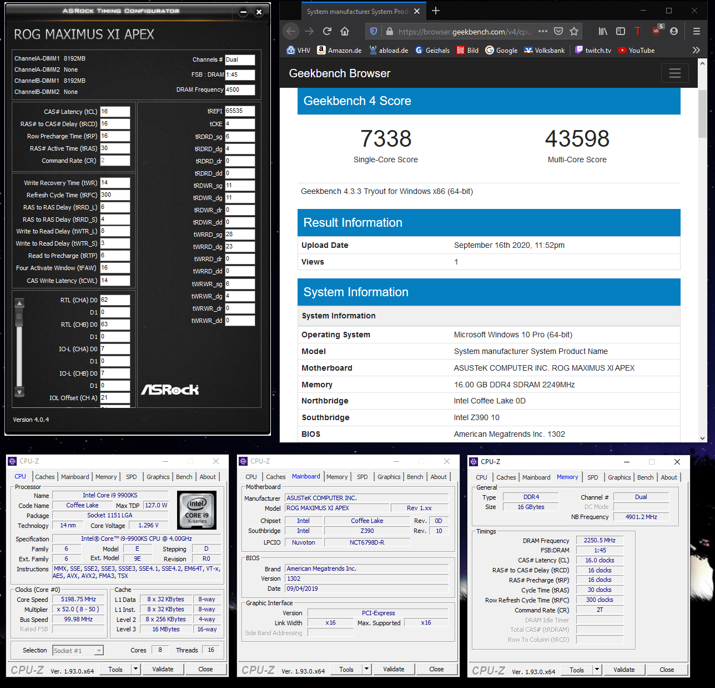Click browser scrollbar down arrow
This screenshot has width=715, height=688.
pos(702,438)
